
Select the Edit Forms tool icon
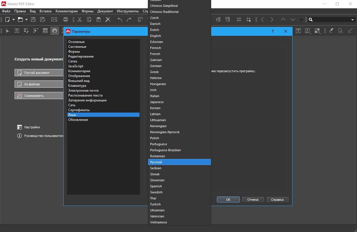[45, 31]
